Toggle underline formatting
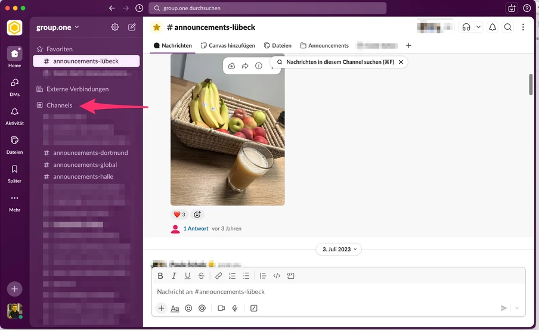 coord(187,276)
